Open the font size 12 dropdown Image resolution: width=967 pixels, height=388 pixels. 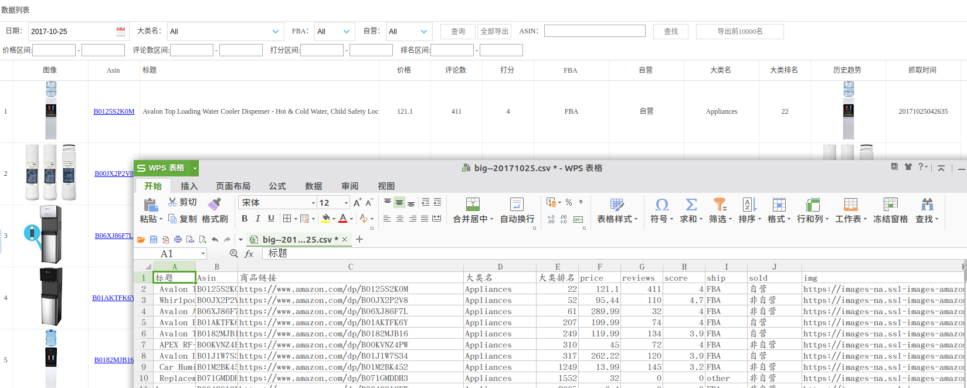point(346,203)
